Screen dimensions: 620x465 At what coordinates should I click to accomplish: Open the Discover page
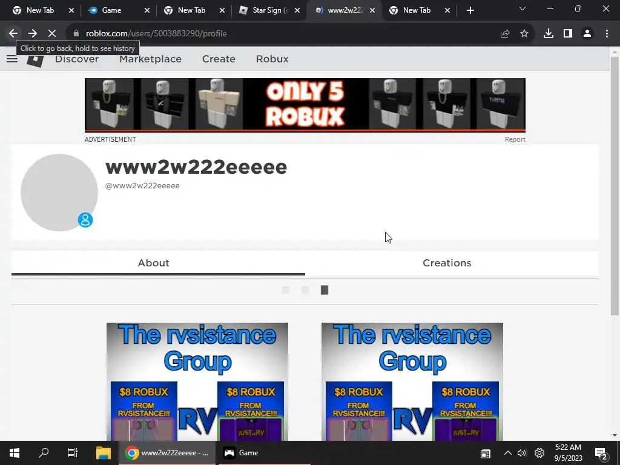[x=77, y=59]
